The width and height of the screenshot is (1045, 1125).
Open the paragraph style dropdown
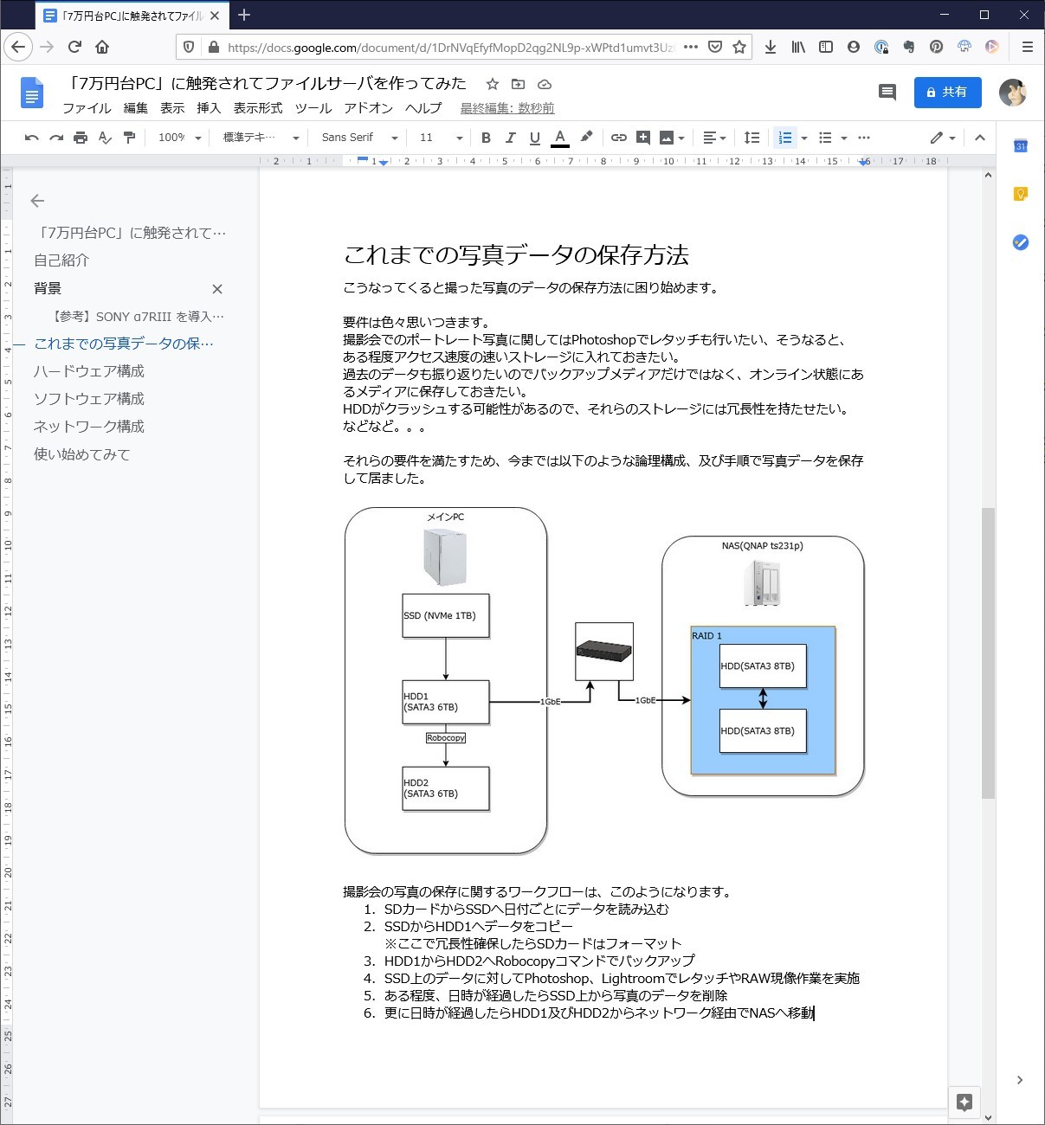point(261,138)
